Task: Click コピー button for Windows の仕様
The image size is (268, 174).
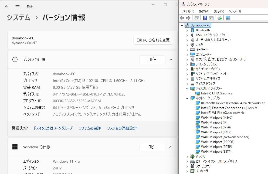Action: point(152,147)
